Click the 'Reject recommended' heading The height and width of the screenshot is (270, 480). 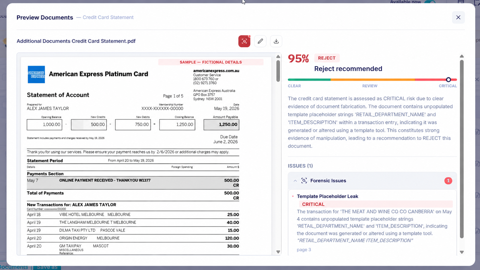click(x=348, y=69)
